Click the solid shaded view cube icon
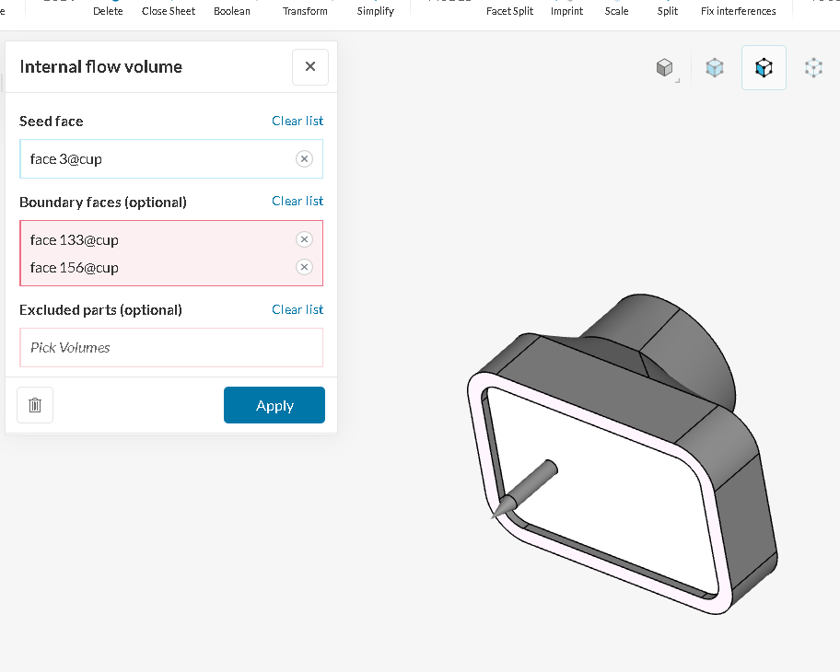840x672 pixels. (664, 67)
